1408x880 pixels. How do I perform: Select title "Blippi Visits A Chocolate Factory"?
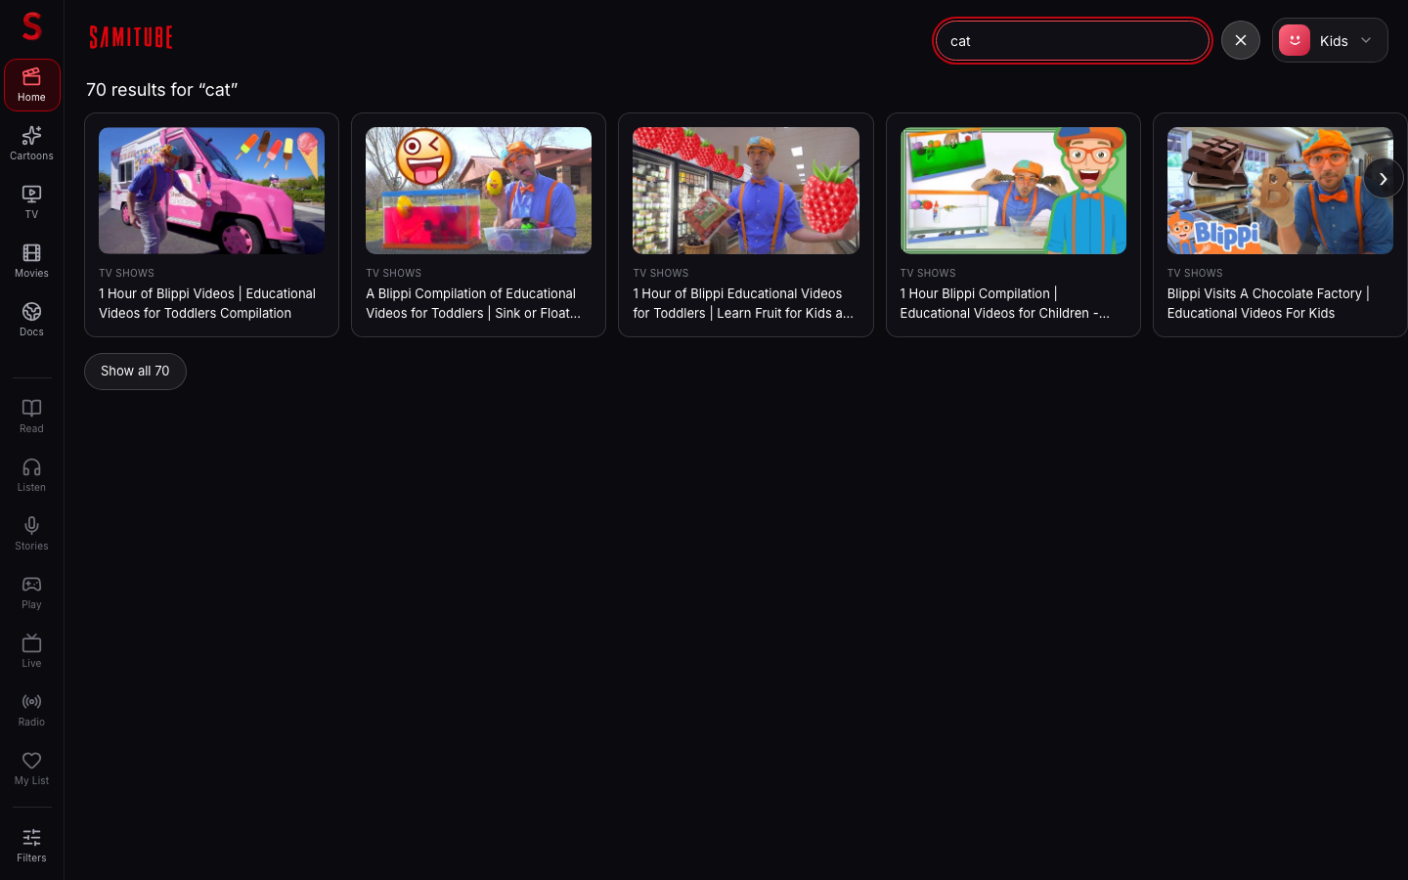coord(1268,303)
